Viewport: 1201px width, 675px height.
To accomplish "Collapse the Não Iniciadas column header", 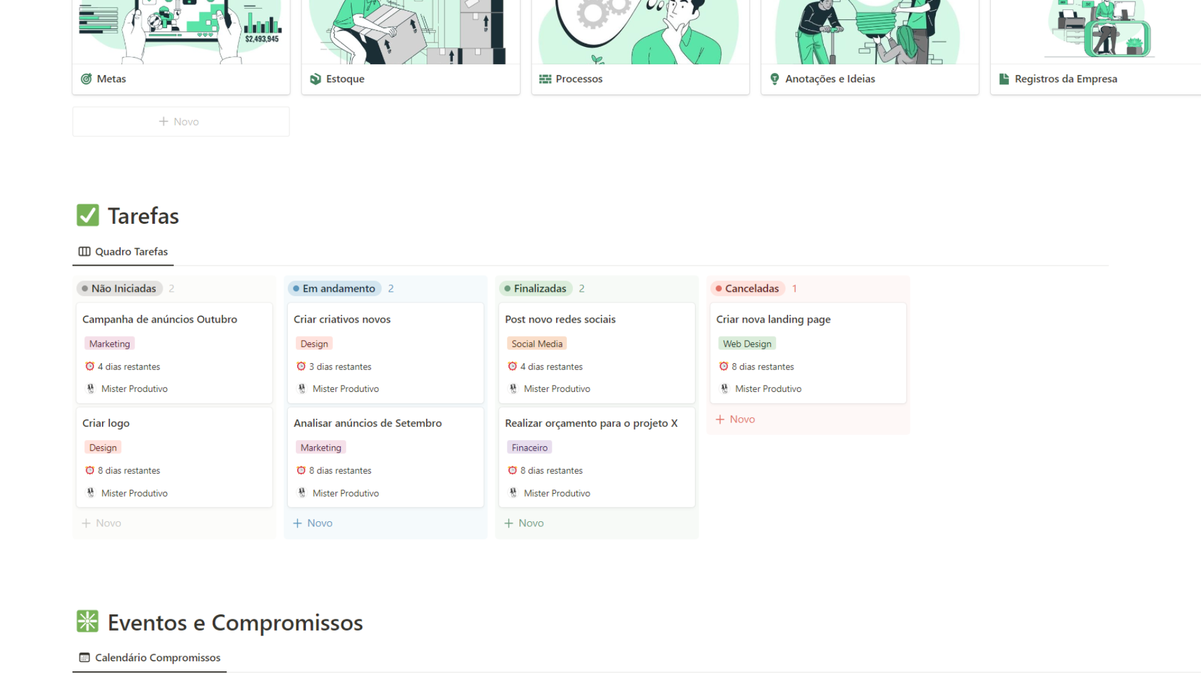I will [x=119, y=288].
